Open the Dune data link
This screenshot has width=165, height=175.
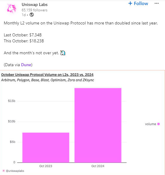tap(26, 65)
